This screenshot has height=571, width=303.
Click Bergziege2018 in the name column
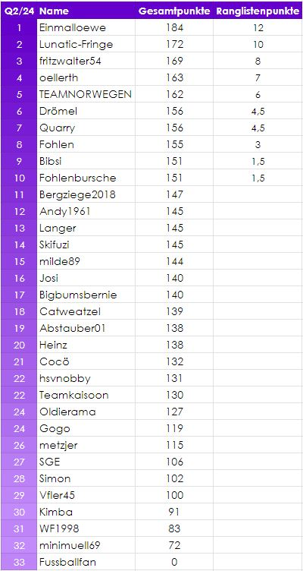[x=77, y=195]
